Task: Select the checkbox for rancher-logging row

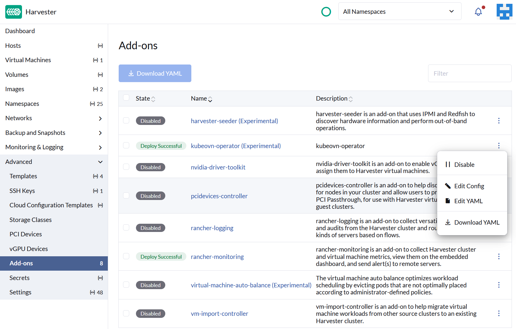Action: click(126, 227)
